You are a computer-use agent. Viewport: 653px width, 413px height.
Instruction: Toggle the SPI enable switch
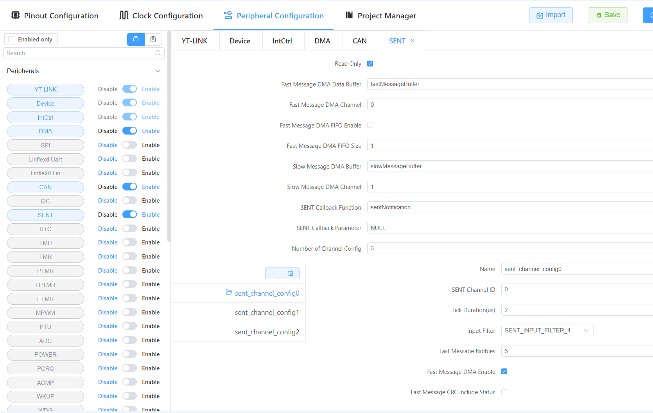[129, 145]
